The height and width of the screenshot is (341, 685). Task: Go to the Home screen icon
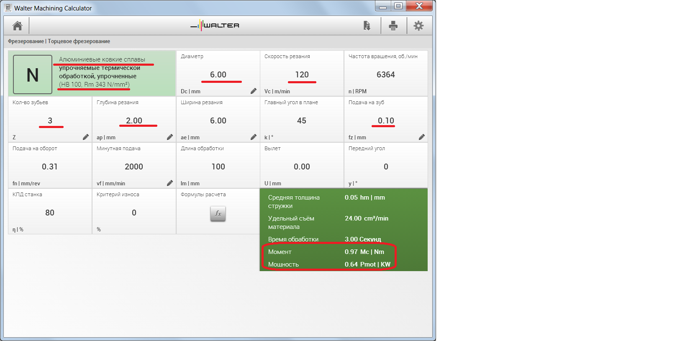click(x=17, y=26)
